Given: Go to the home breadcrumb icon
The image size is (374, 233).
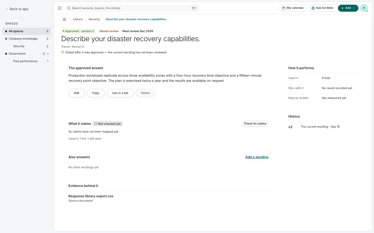Looking at the screenshot, I should click(x=64, y=19).
